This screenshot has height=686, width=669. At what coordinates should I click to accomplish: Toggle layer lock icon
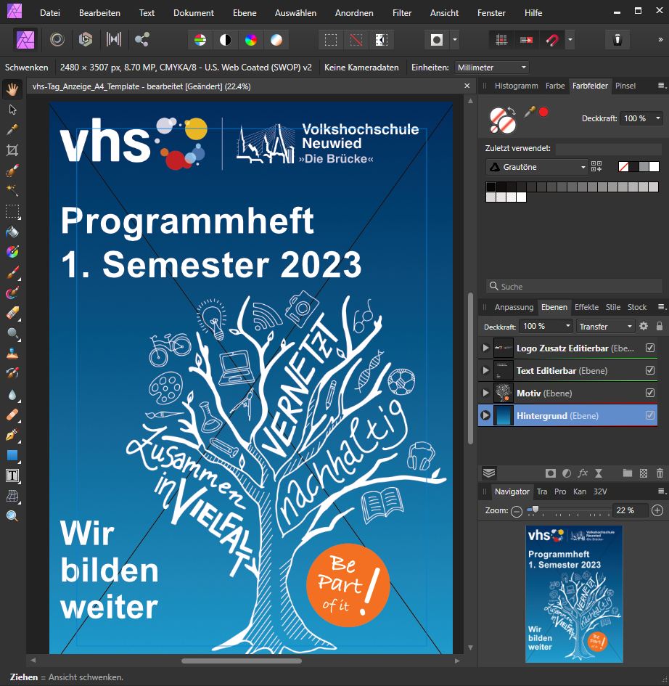click(x=660, y=326)
